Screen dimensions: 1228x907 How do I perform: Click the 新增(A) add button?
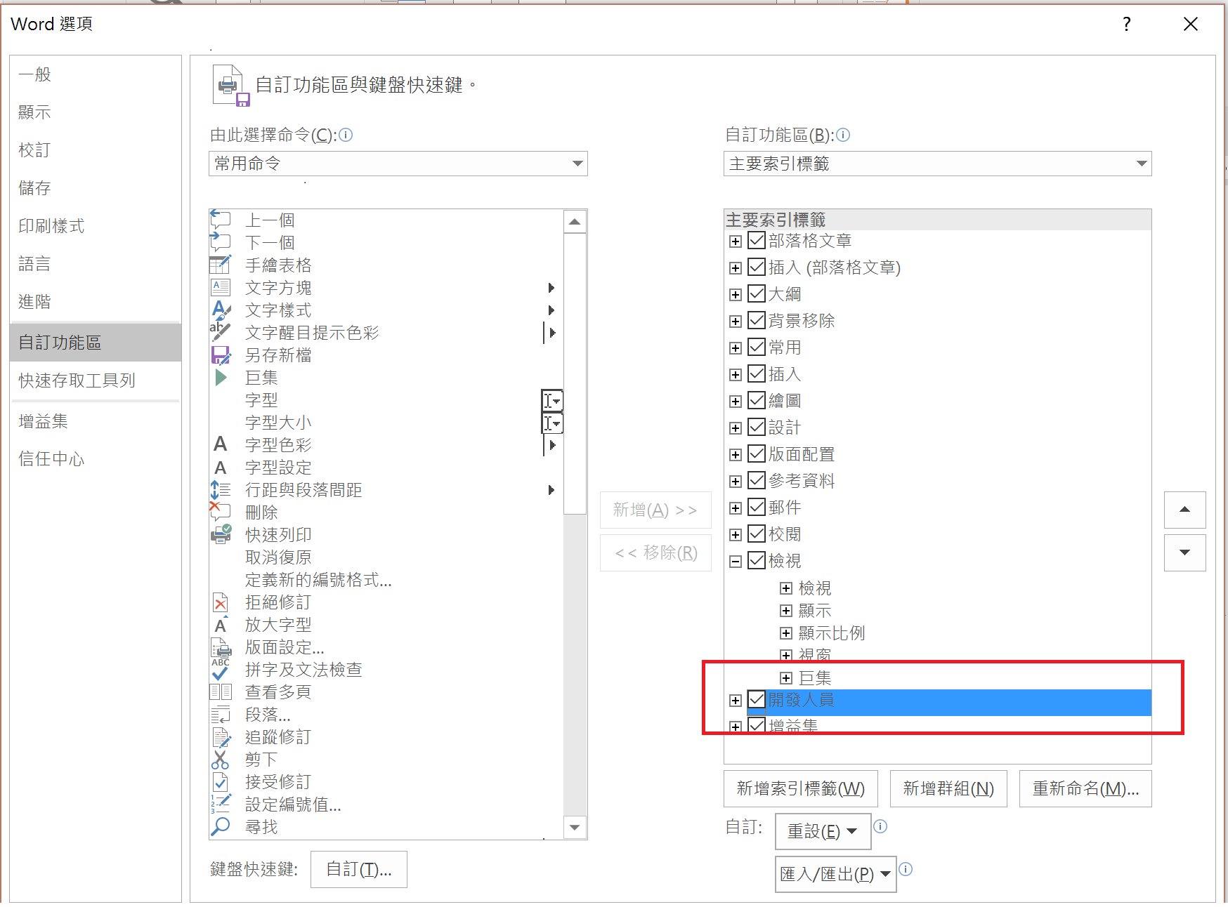point(655,510)
